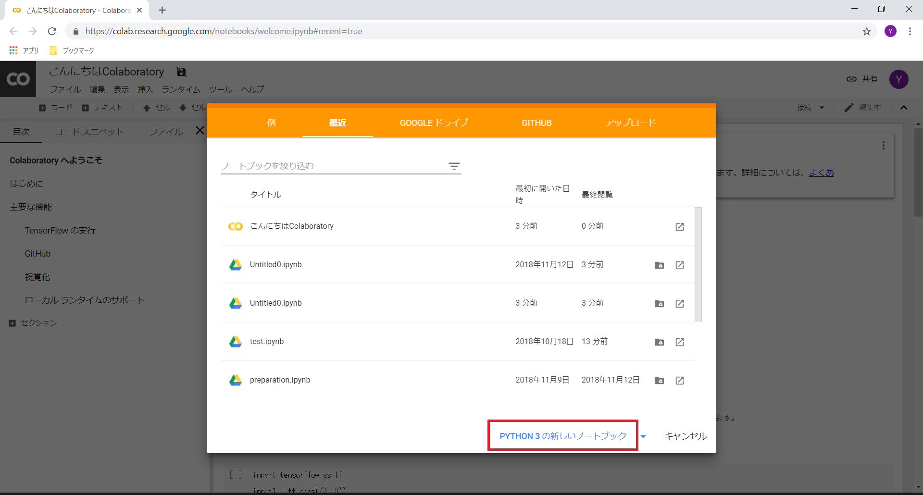
Task: Open the 編集 menu
Action: (97, 89)
